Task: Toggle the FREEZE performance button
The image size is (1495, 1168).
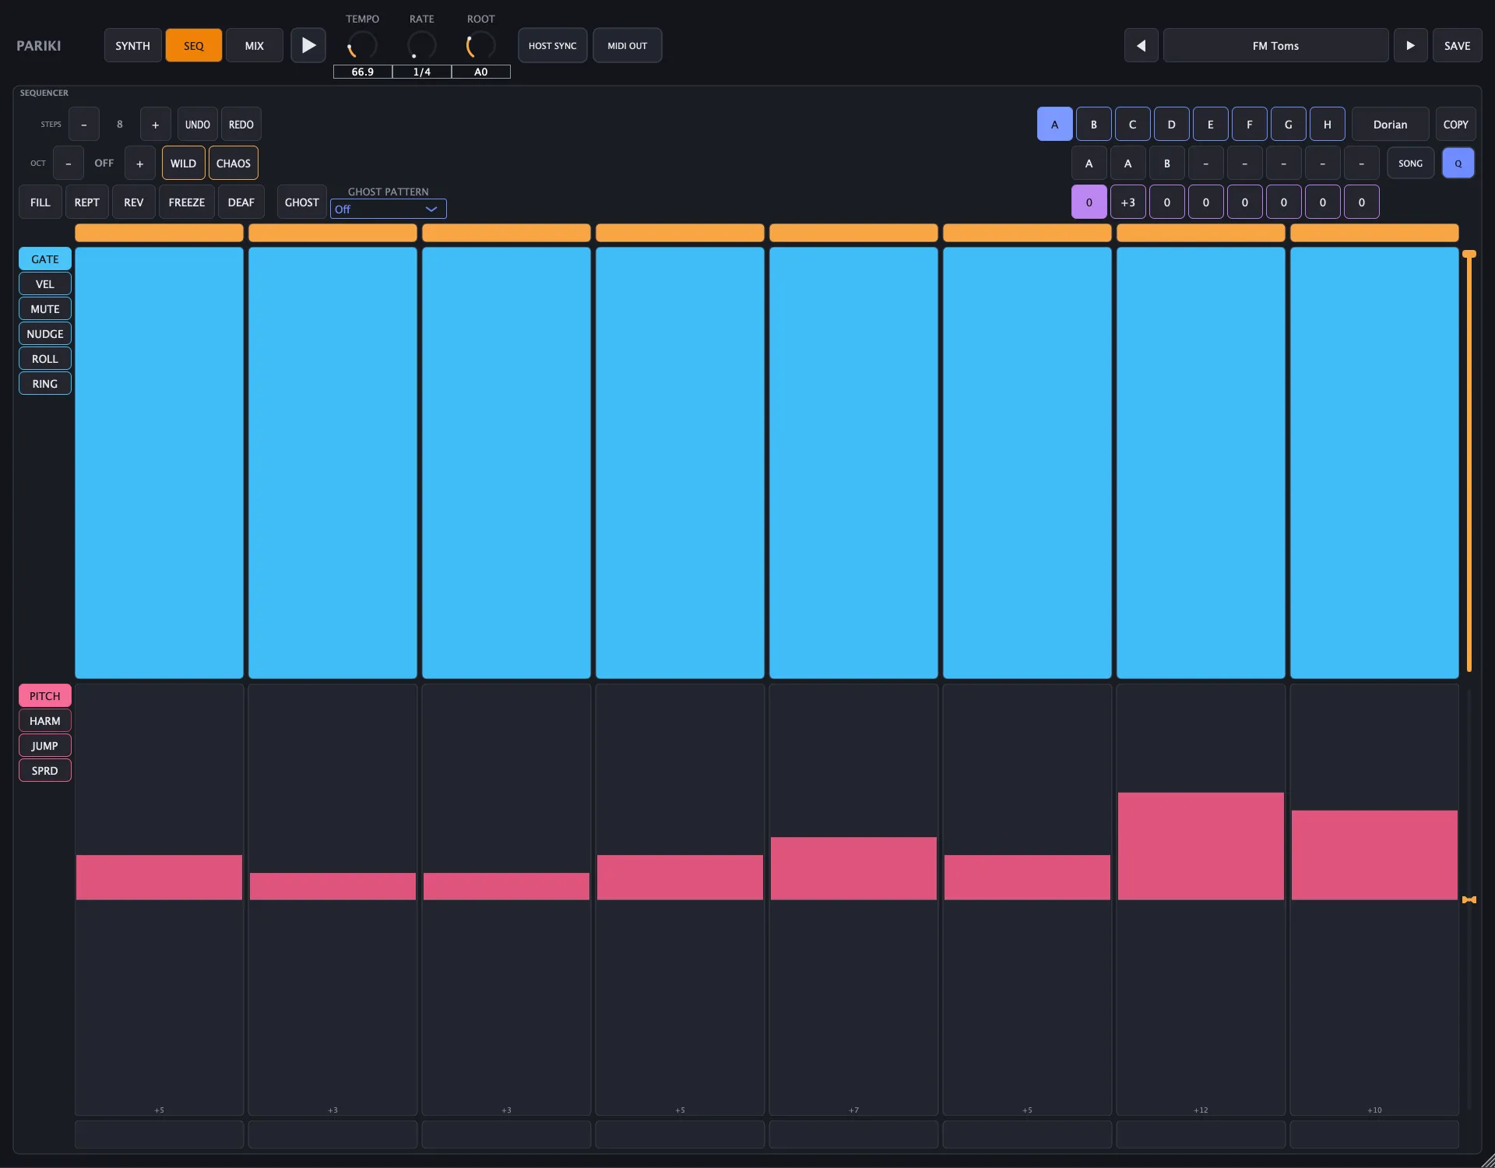Action: tap(187, 202)
